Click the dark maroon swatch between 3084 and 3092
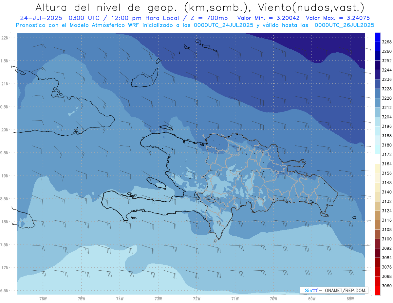The height and width of the screenshot is (303, 393). coord(377,253)
